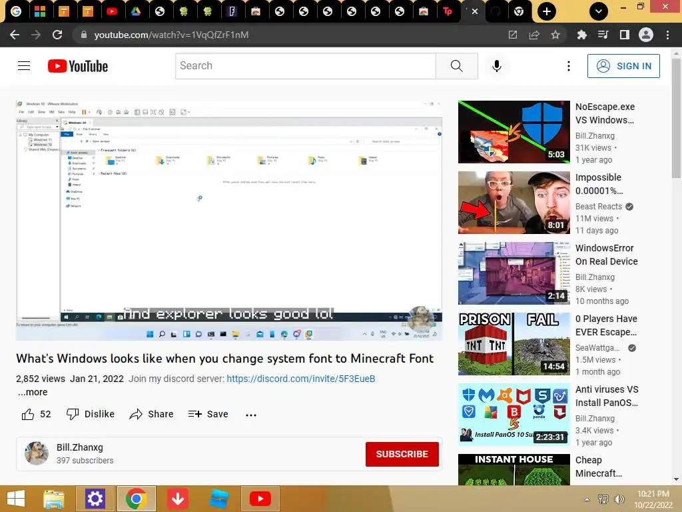Open Anti viruses VS PanOS thumbnail
This screenshot has height=512, width=682.
513,415
